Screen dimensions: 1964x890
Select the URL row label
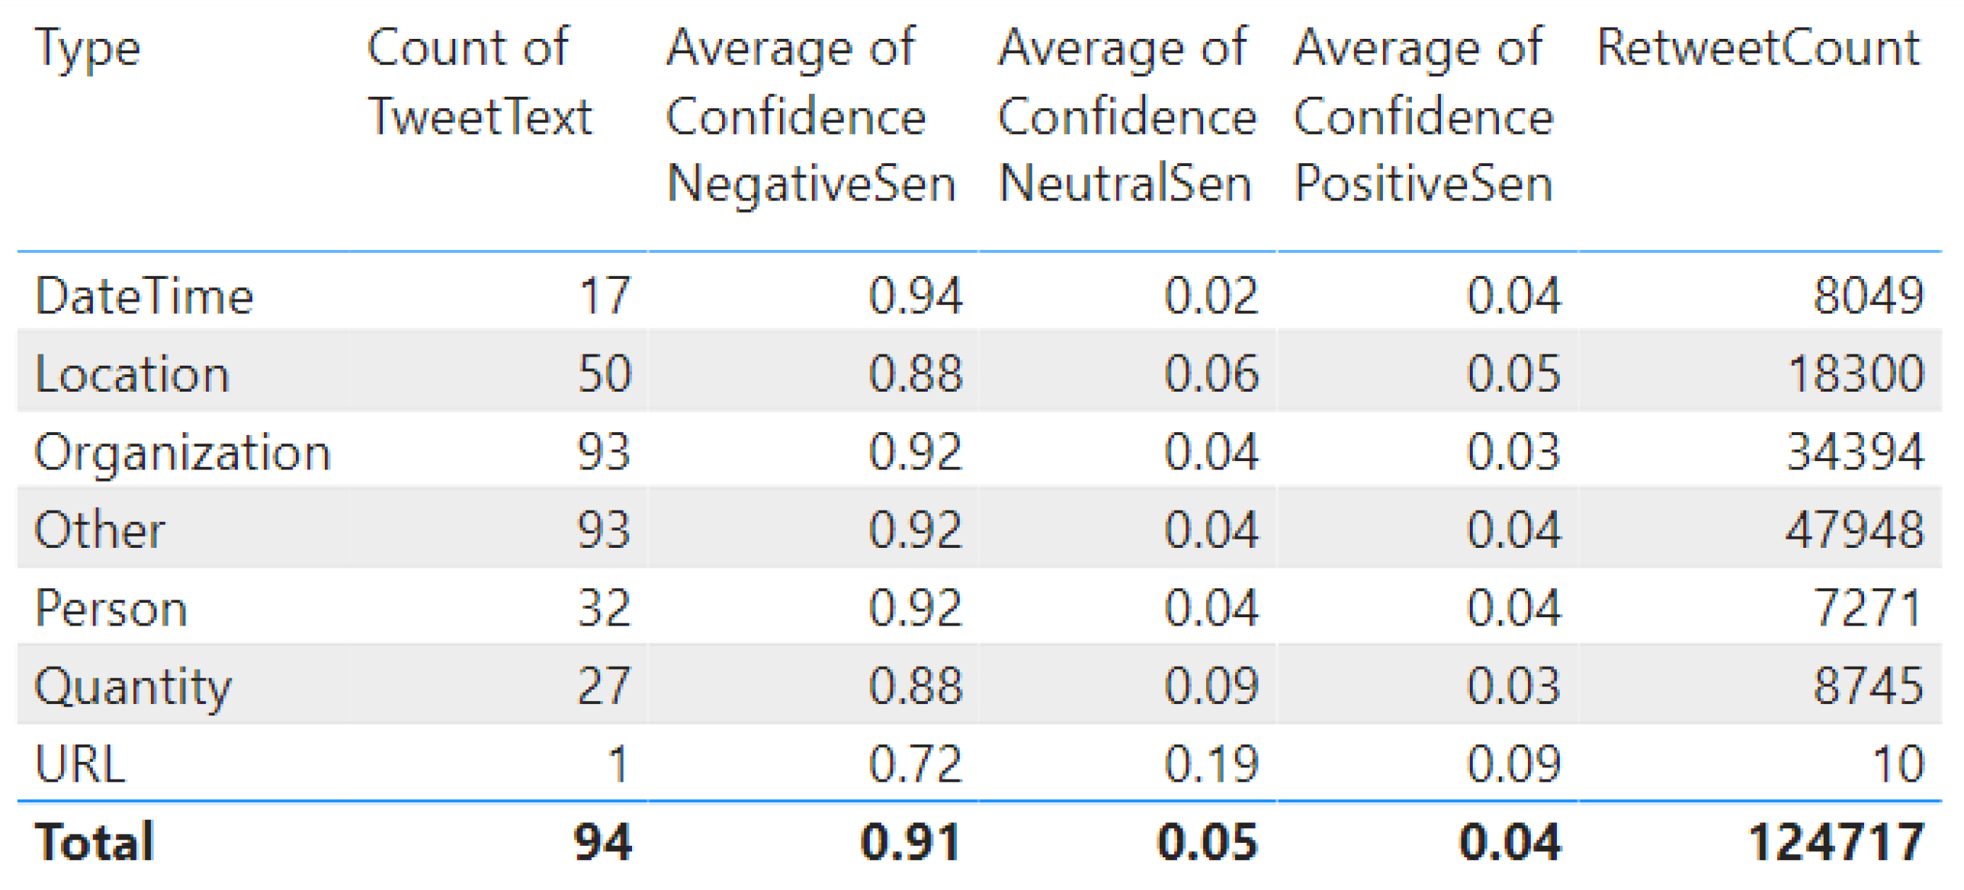tap(80, 764)
